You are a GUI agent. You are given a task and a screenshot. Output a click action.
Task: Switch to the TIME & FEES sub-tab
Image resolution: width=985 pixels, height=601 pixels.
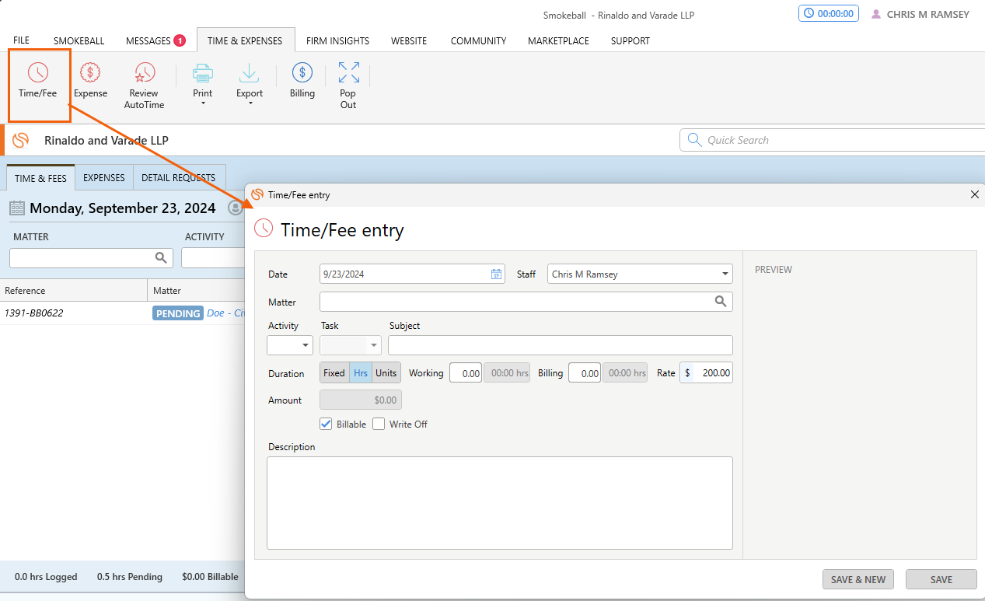tap(40, 178)
